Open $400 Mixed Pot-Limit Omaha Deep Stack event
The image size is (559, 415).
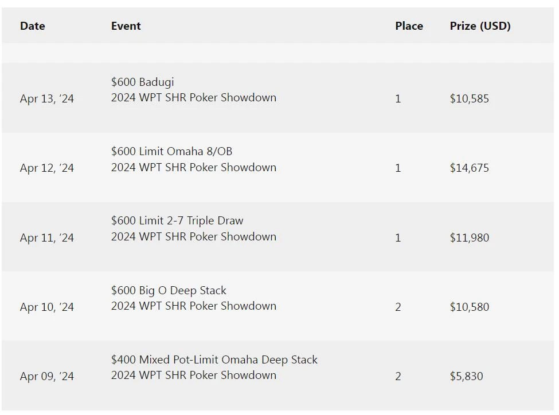[214, 360]
